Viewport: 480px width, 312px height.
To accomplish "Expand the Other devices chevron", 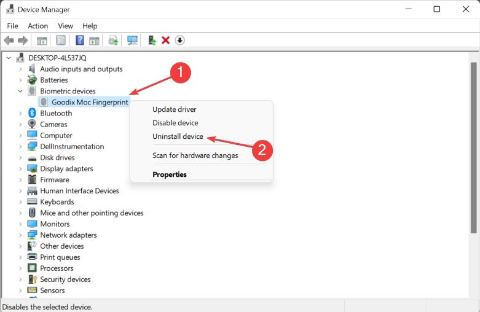I will [20, 246].
